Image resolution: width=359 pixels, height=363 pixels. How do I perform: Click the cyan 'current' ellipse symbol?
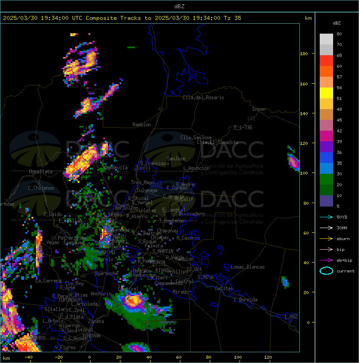click(x=326, y=271)
